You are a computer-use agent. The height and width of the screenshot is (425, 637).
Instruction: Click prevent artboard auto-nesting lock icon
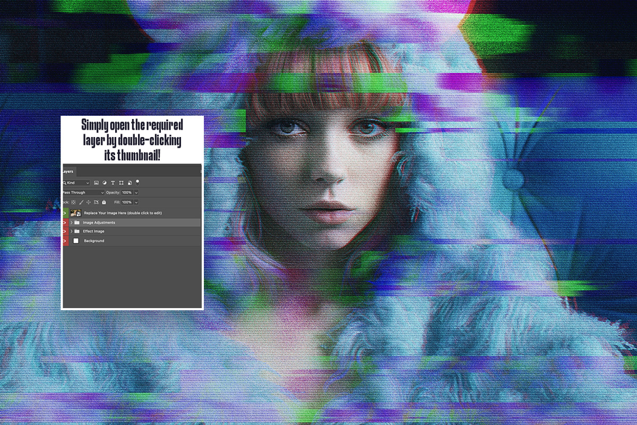(96, 202)
